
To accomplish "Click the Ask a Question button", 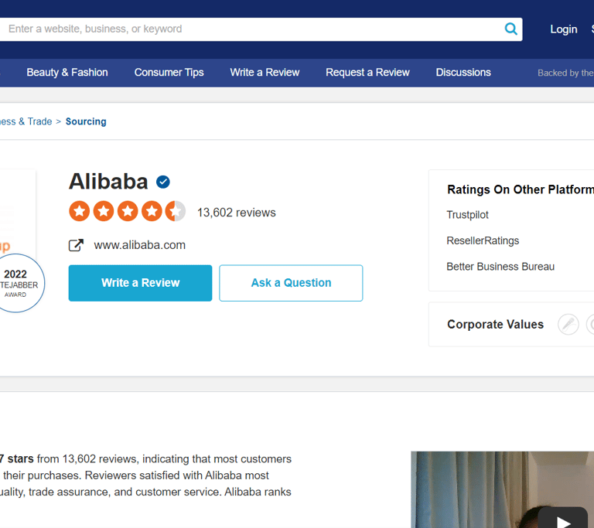I will 291,283.
